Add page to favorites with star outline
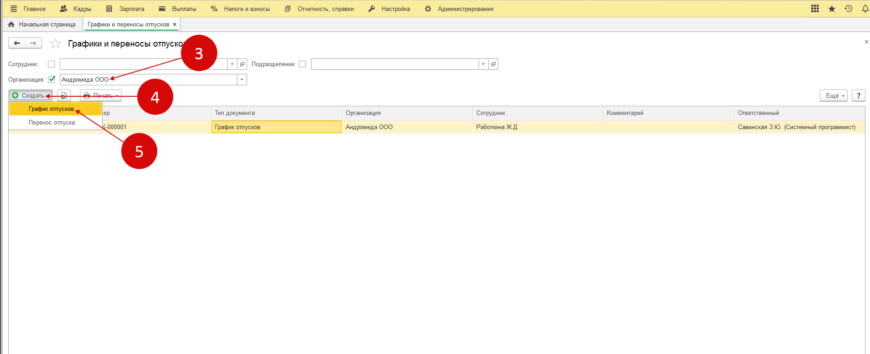Screen dimensions: 870x354 [55, 44]
